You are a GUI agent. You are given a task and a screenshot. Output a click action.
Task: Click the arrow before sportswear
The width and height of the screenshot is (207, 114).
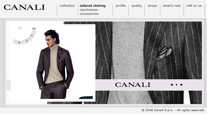click(78, 10)
